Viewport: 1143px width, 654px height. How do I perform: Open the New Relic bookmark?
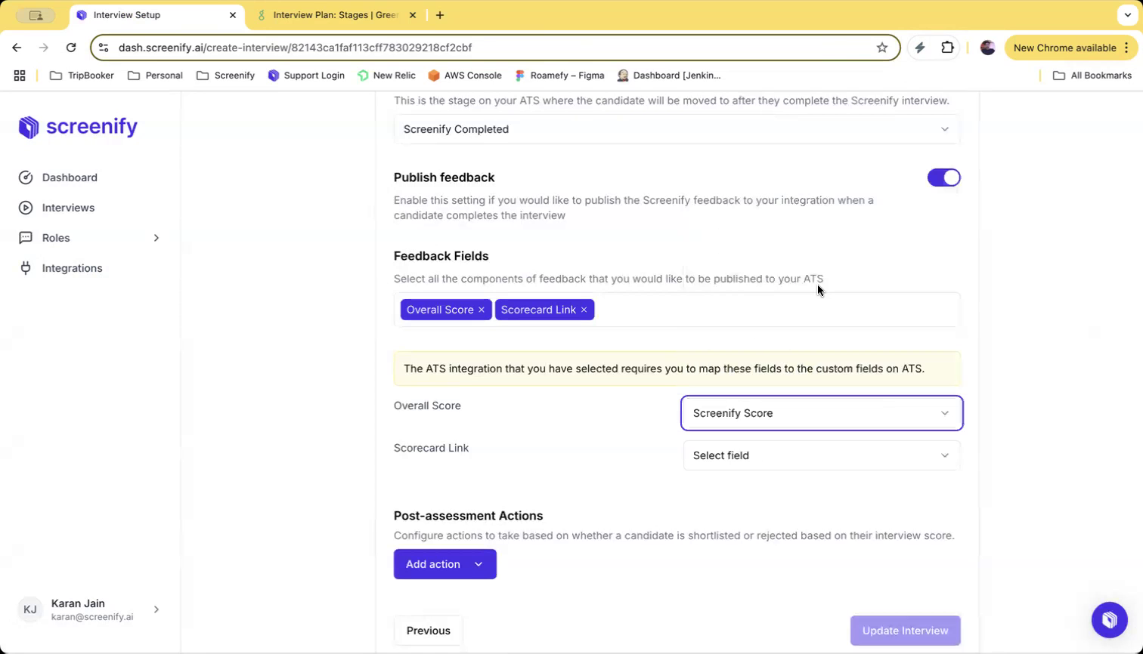[x=386, y=76]
